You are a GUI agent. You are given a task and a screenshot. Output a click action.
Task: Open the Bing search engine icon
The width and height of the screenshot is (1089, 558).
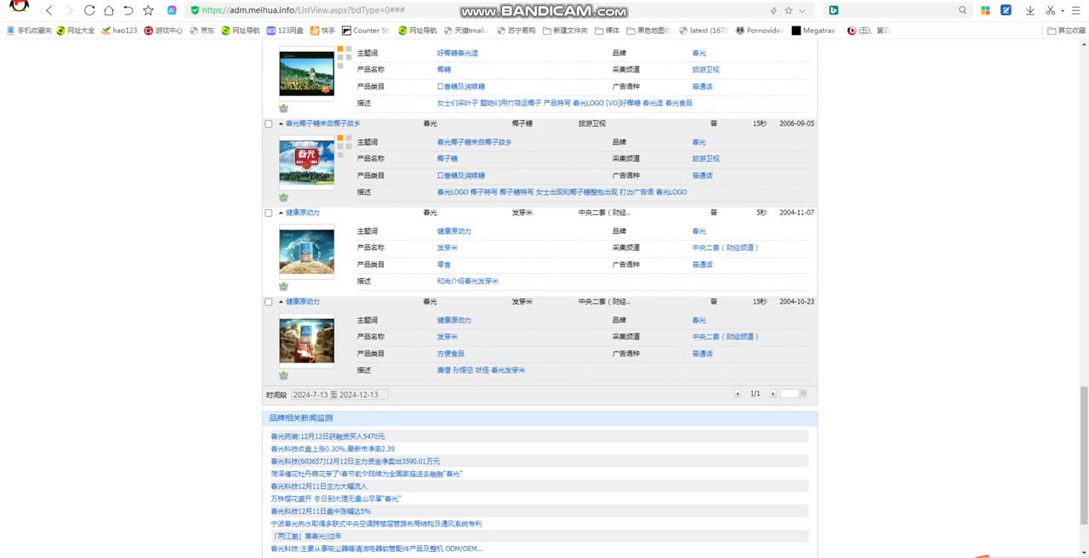[x=834, y=10]
